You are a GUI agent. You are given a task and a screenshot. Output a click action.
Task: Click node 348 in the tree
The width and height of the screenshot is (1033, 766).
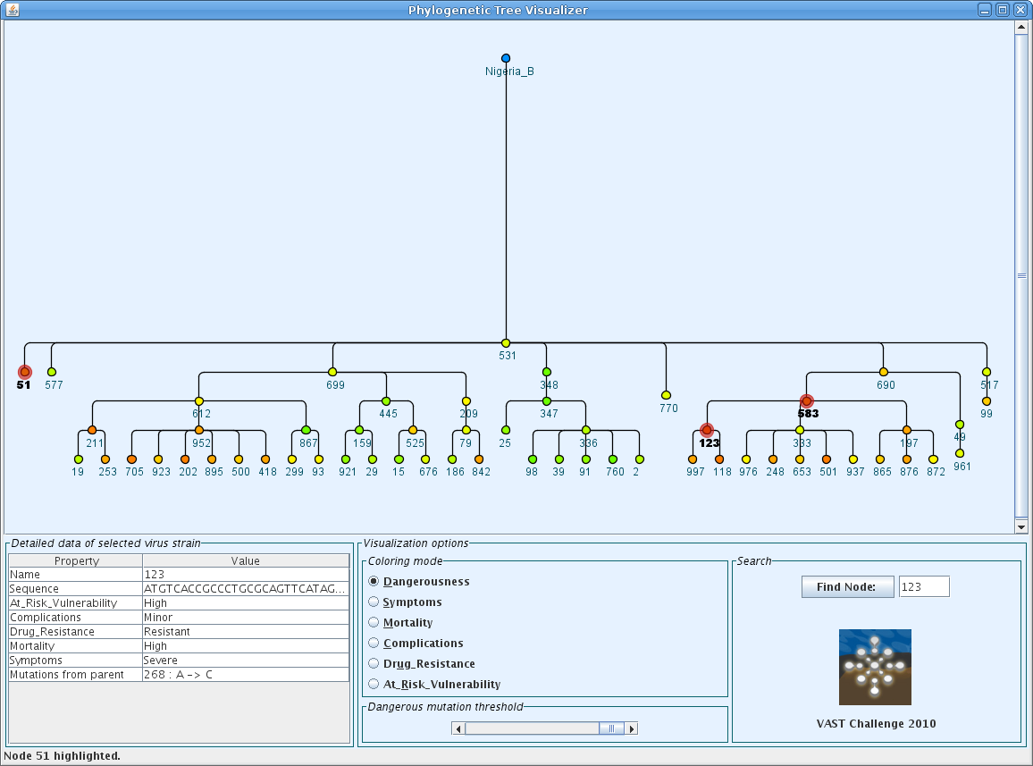coord(547,373)
